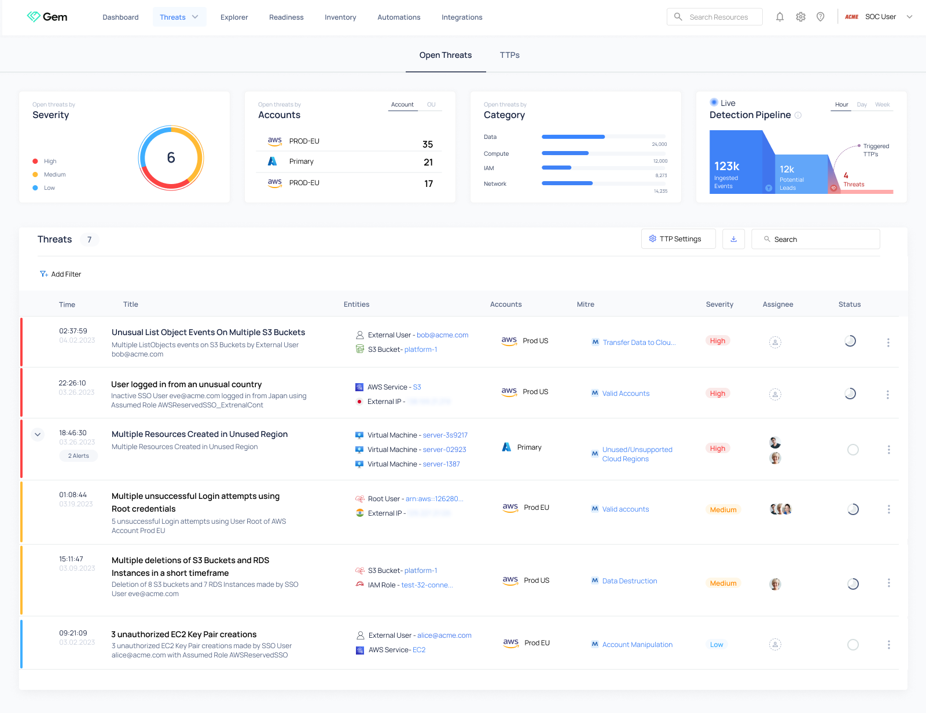Set Detection Pipeline to Hour
The image size is (926, 713).
tap(842, 105)
